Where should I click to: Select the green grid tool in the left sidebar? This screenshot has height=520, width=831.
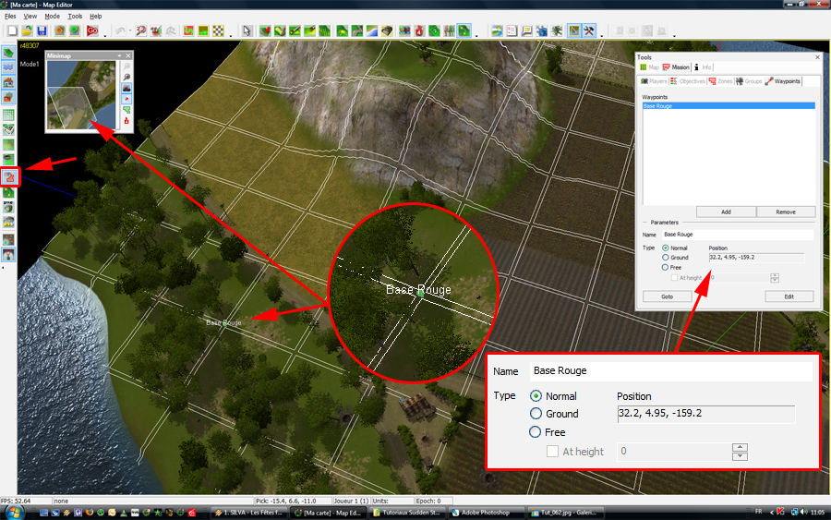[x=8, y=115]
